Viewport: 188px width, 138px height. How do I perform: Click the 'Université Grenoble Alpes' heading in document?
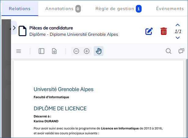[x=63, y=89]
